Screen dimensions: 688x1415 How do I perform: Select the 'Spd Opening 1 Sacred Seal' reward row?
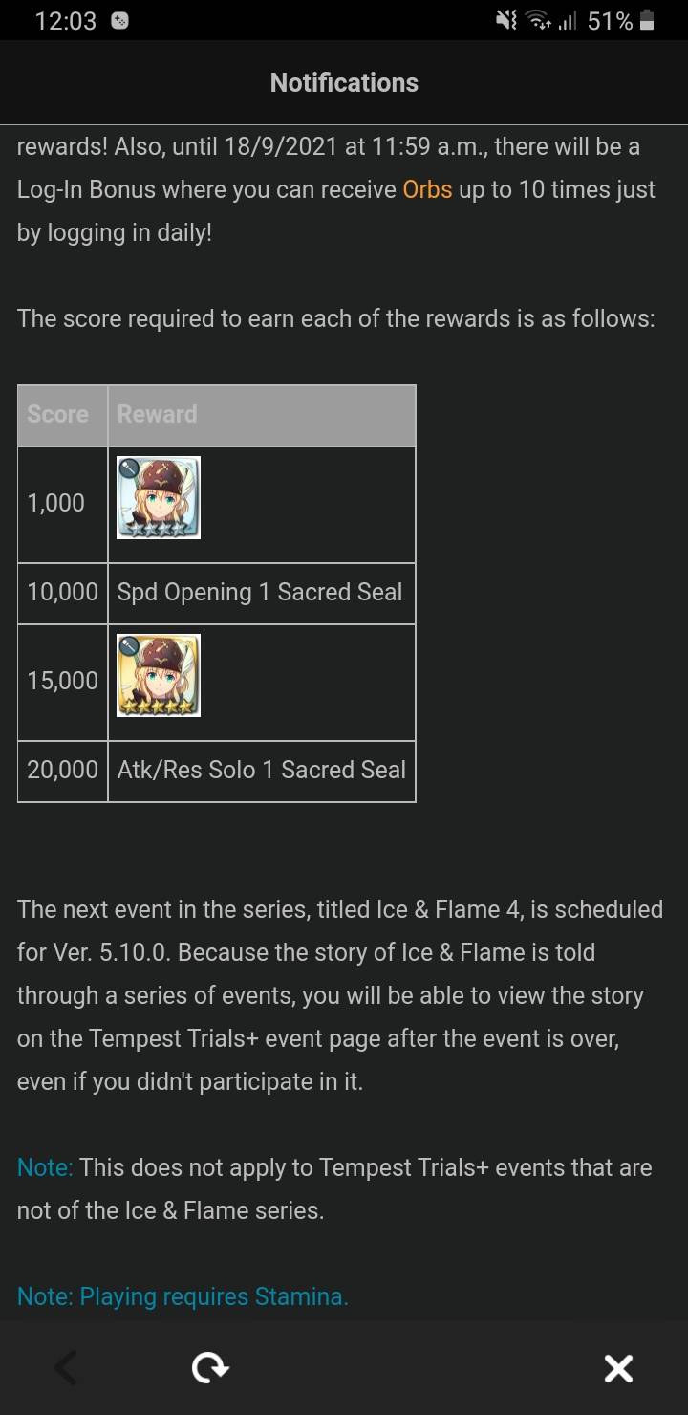261,593
